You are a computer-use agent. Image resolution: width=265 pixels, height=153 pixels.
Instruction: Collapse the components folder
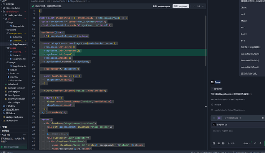point(6,33)
